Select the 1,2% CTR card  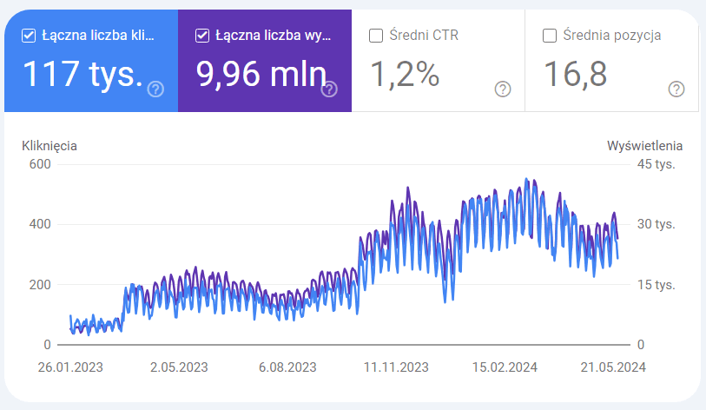(x=438, y=61)
